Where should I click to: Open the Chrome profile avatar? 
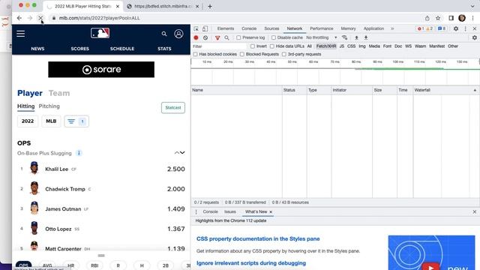click(462, 18)
